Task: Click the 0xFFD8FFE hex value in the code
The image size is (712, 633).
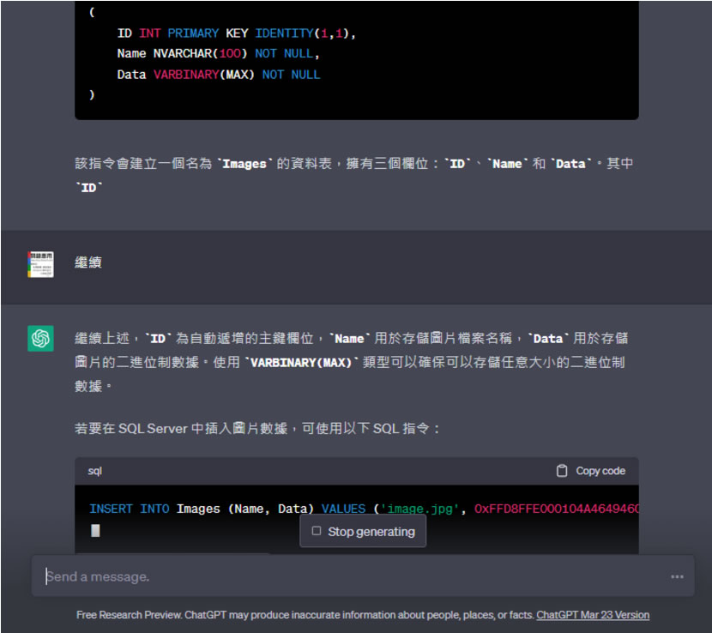Action: pyautogui.click(x=556, y=509)
